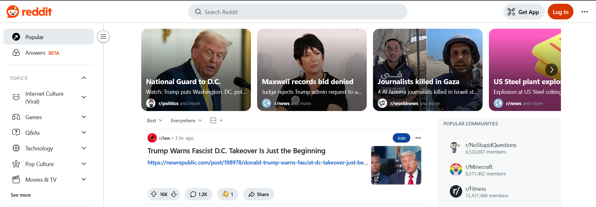This screenshot has width=596, height=207.
Task: Expand the Movies & TV topic chevron
Action: point(84,179)
